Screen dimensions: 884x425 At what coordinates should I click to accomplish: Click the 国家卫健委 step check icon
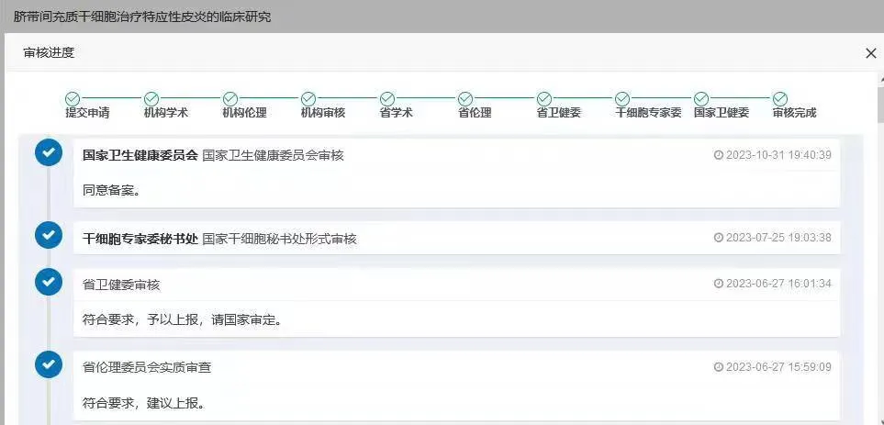pyautogui.click(x=701, y=98)
